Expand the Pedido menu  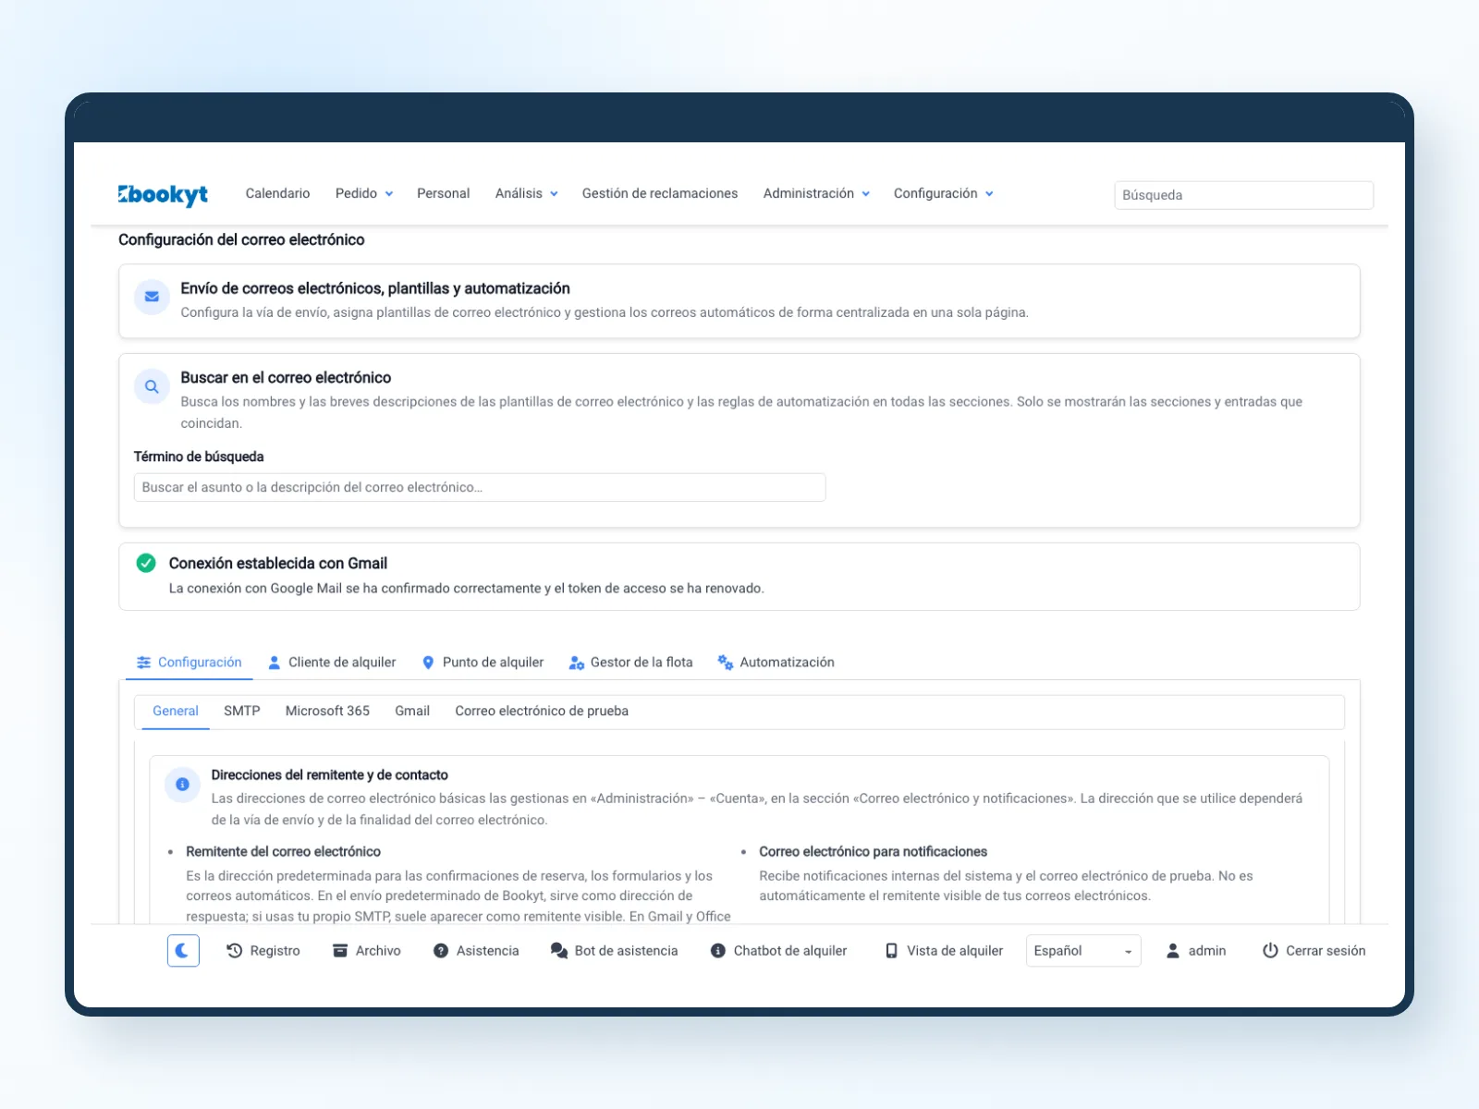[364, 193]
